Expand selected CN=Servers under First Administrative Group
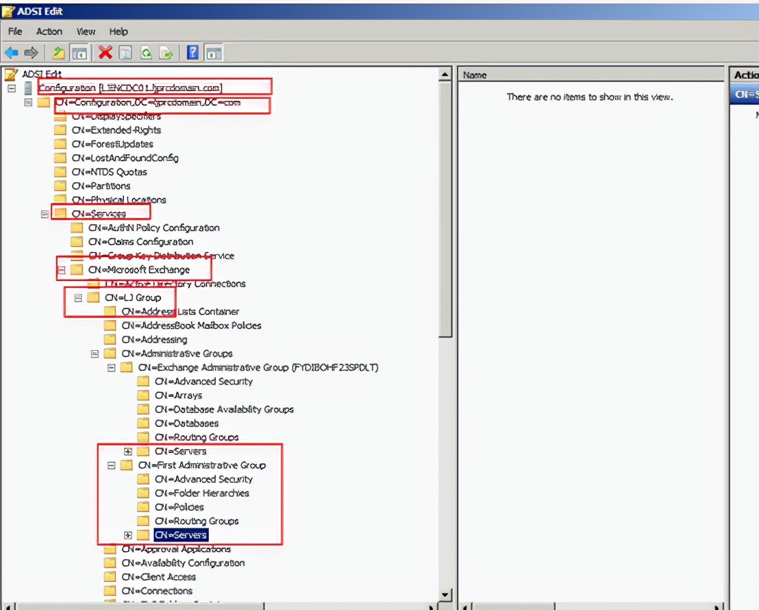Screen dimensions: 759x610 pos(127,535)
